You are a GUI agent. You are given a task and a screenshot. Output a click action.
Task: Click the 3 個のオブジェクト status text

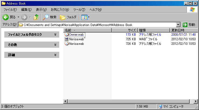click(x=13, y=107)
